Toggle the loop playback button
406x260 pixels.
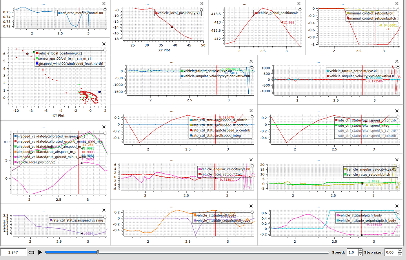pos(31,252)
